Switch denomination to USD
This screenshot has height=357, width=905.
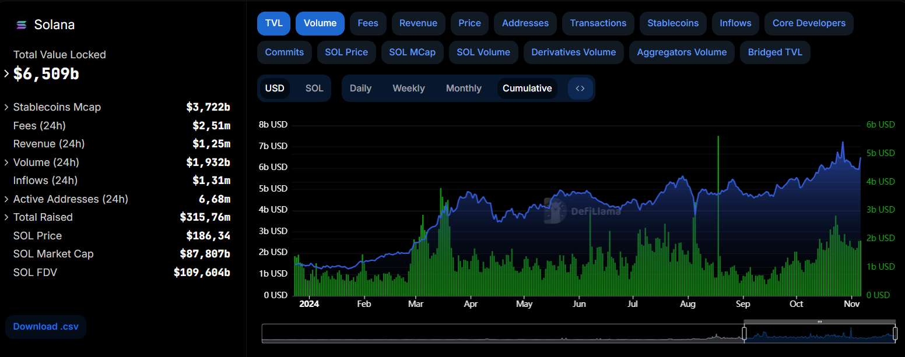tap(275, 89)
